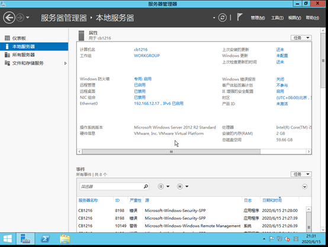The image size is (328, 247).
Task: Click remote management 已启用 link
Action: pyautogui.click(x=140, y=85)
